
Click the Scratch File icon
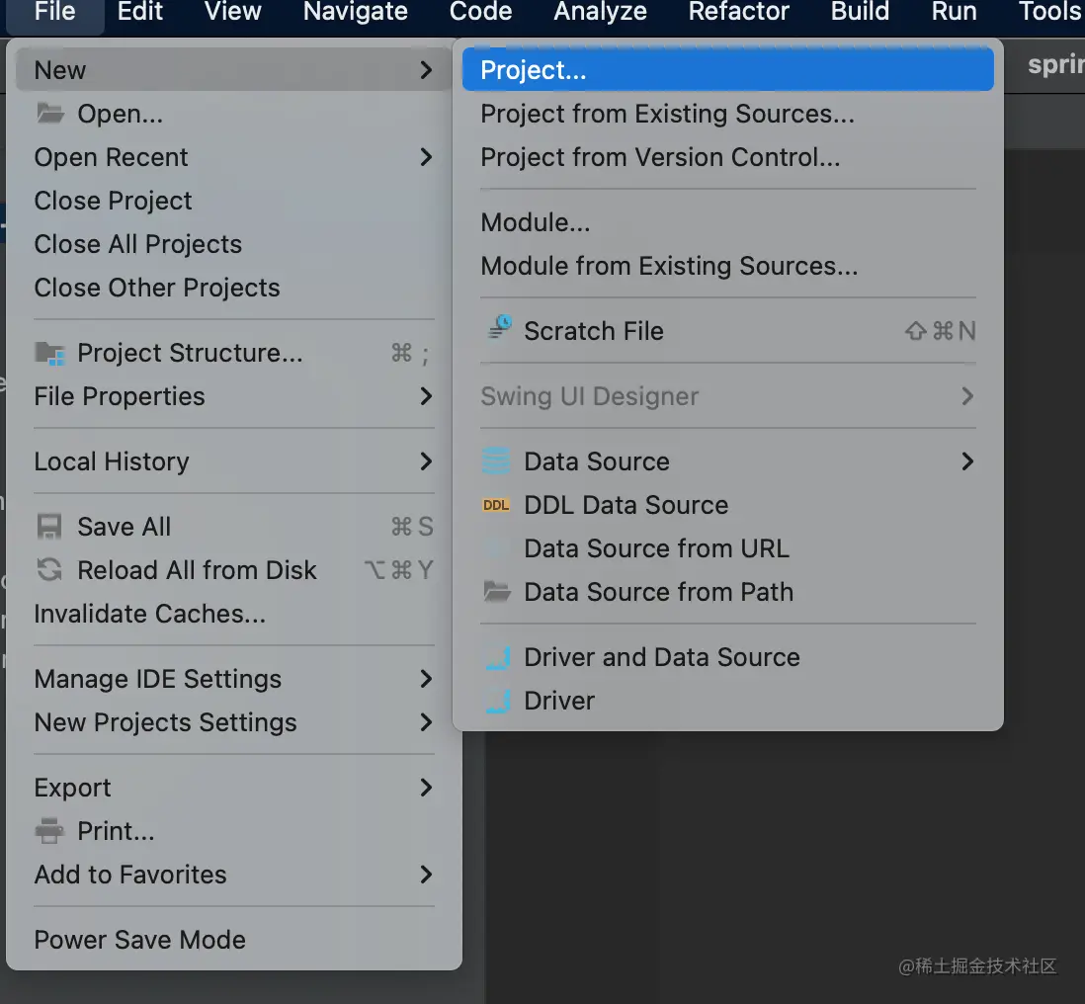point(500,329)
